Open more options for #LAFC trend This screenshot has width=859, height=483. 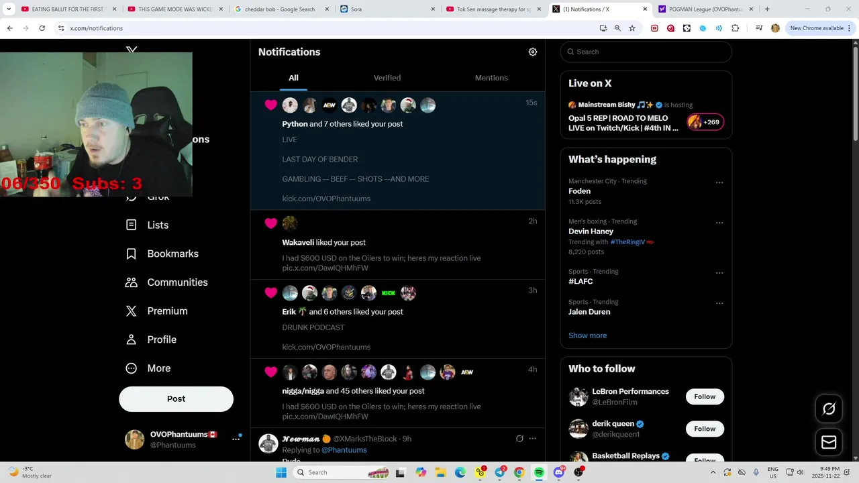coord(719,273)
